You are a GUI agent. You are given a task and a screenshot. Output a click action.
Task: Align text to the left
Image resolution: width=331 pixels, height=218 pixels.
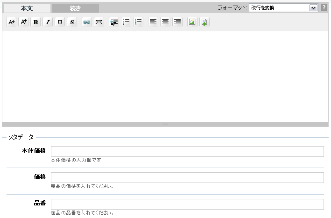tap(153, 22)
